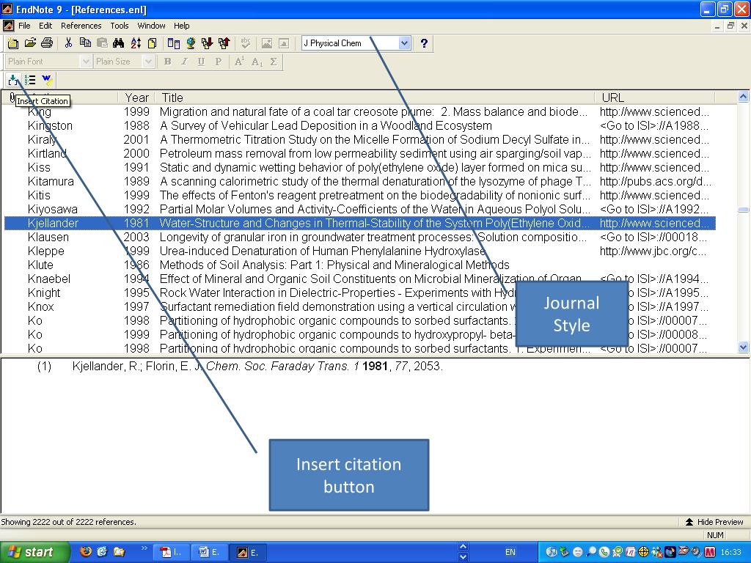Screen dimensions: 751x563
Task: Open the J Physical Chem style dropdown
Action: (x=405, y=43)
